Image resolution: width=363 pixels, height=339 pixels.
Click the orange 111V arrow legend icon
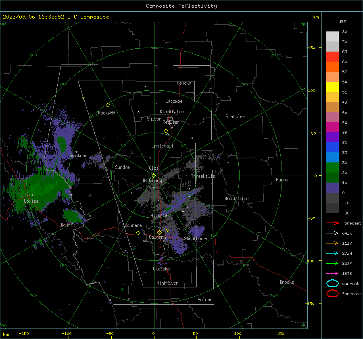[x=332, y=243]
